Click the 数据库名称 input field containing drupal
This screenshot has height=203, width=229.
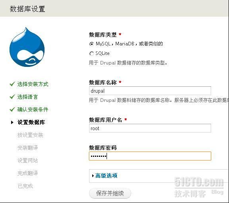tap(150, 91)
